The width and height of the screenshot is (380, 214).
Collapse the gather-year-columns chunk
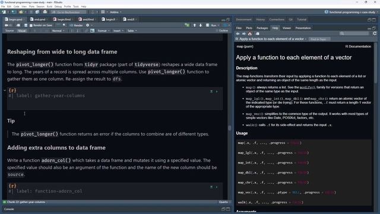[x=5, y=90]
